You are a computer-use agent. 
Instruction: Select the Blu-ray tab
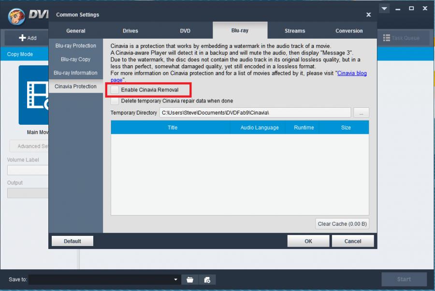(240, 30)
